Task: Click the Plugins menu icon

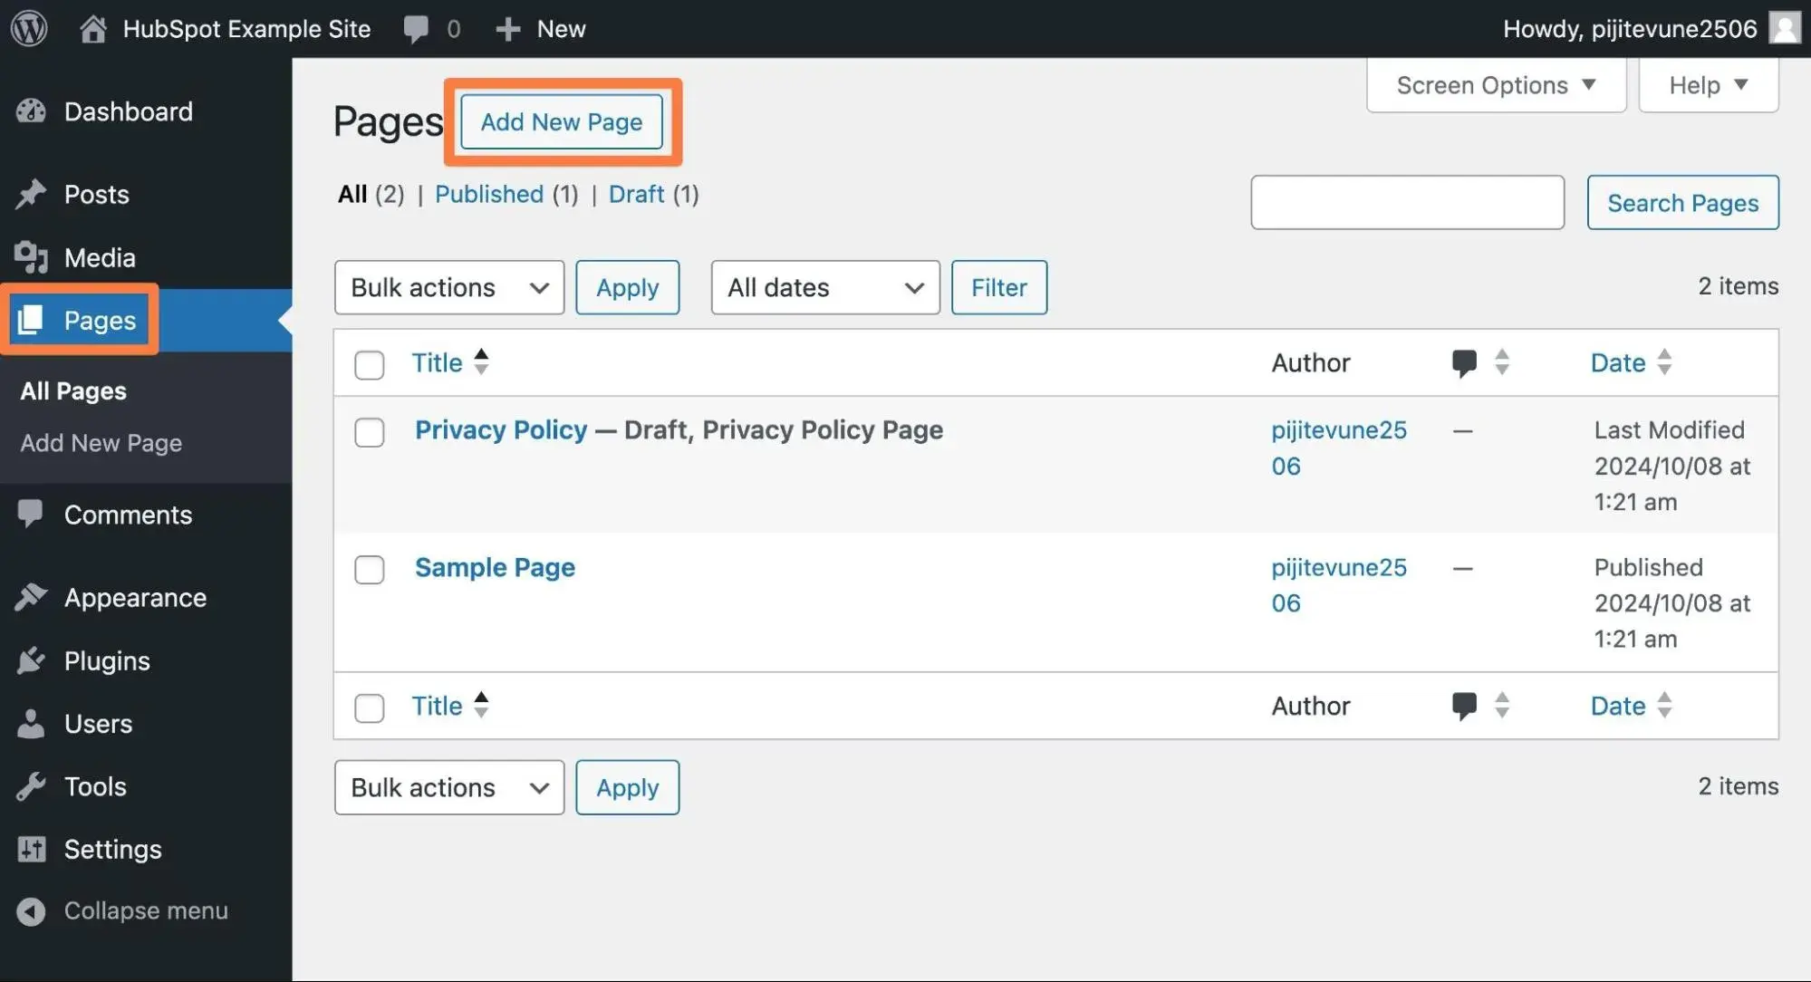Action: click(x=33, y=663)
